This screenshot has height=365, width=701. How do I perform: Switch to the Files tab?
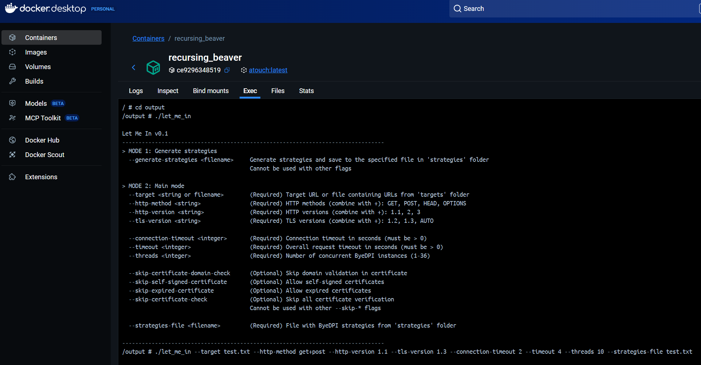pos(278,91)
